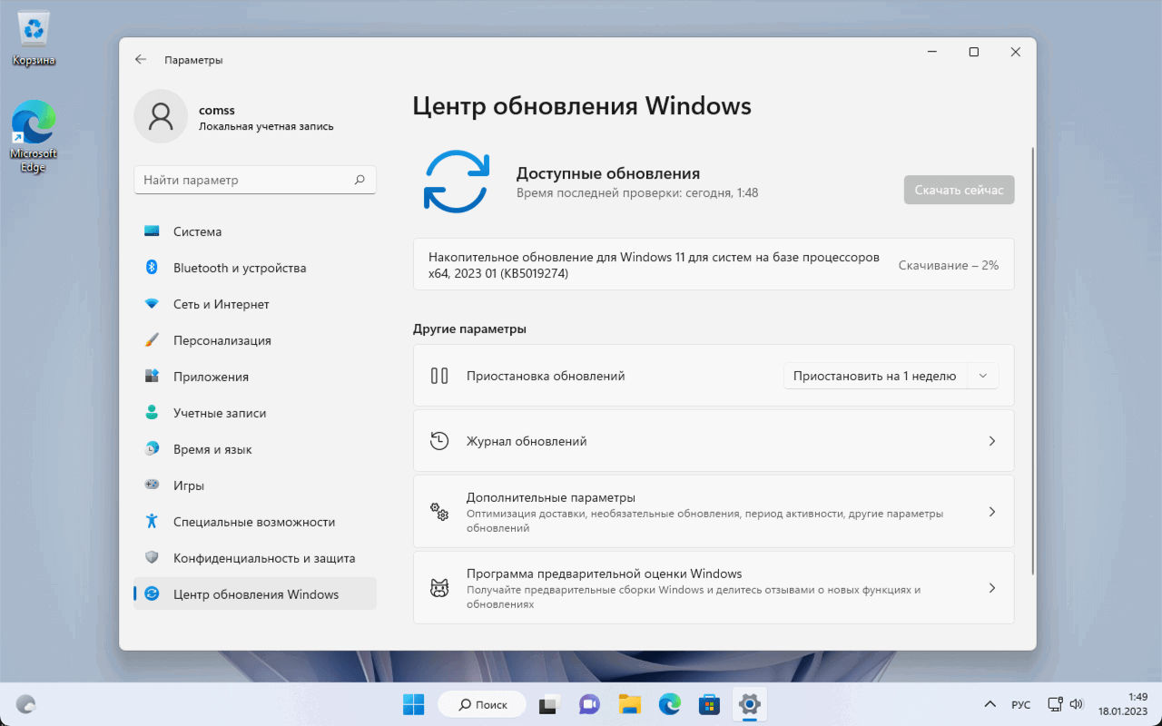
Task: Click the Время и язык globe icon
Action: pos(152,449)
